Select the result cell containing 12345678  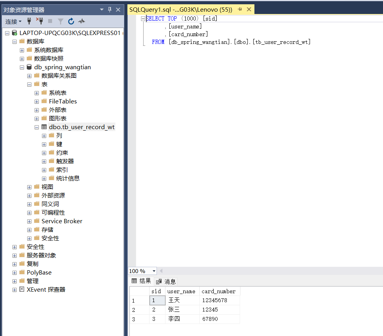pyautogui.click(x=219, y=300)
